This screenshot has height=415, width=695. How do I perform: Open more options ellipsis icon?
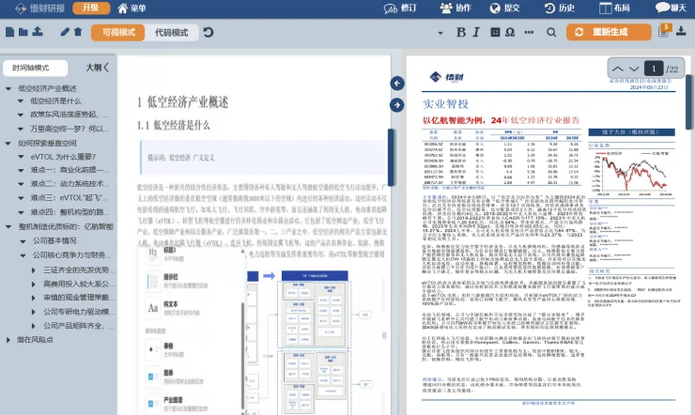pos(529,32)
